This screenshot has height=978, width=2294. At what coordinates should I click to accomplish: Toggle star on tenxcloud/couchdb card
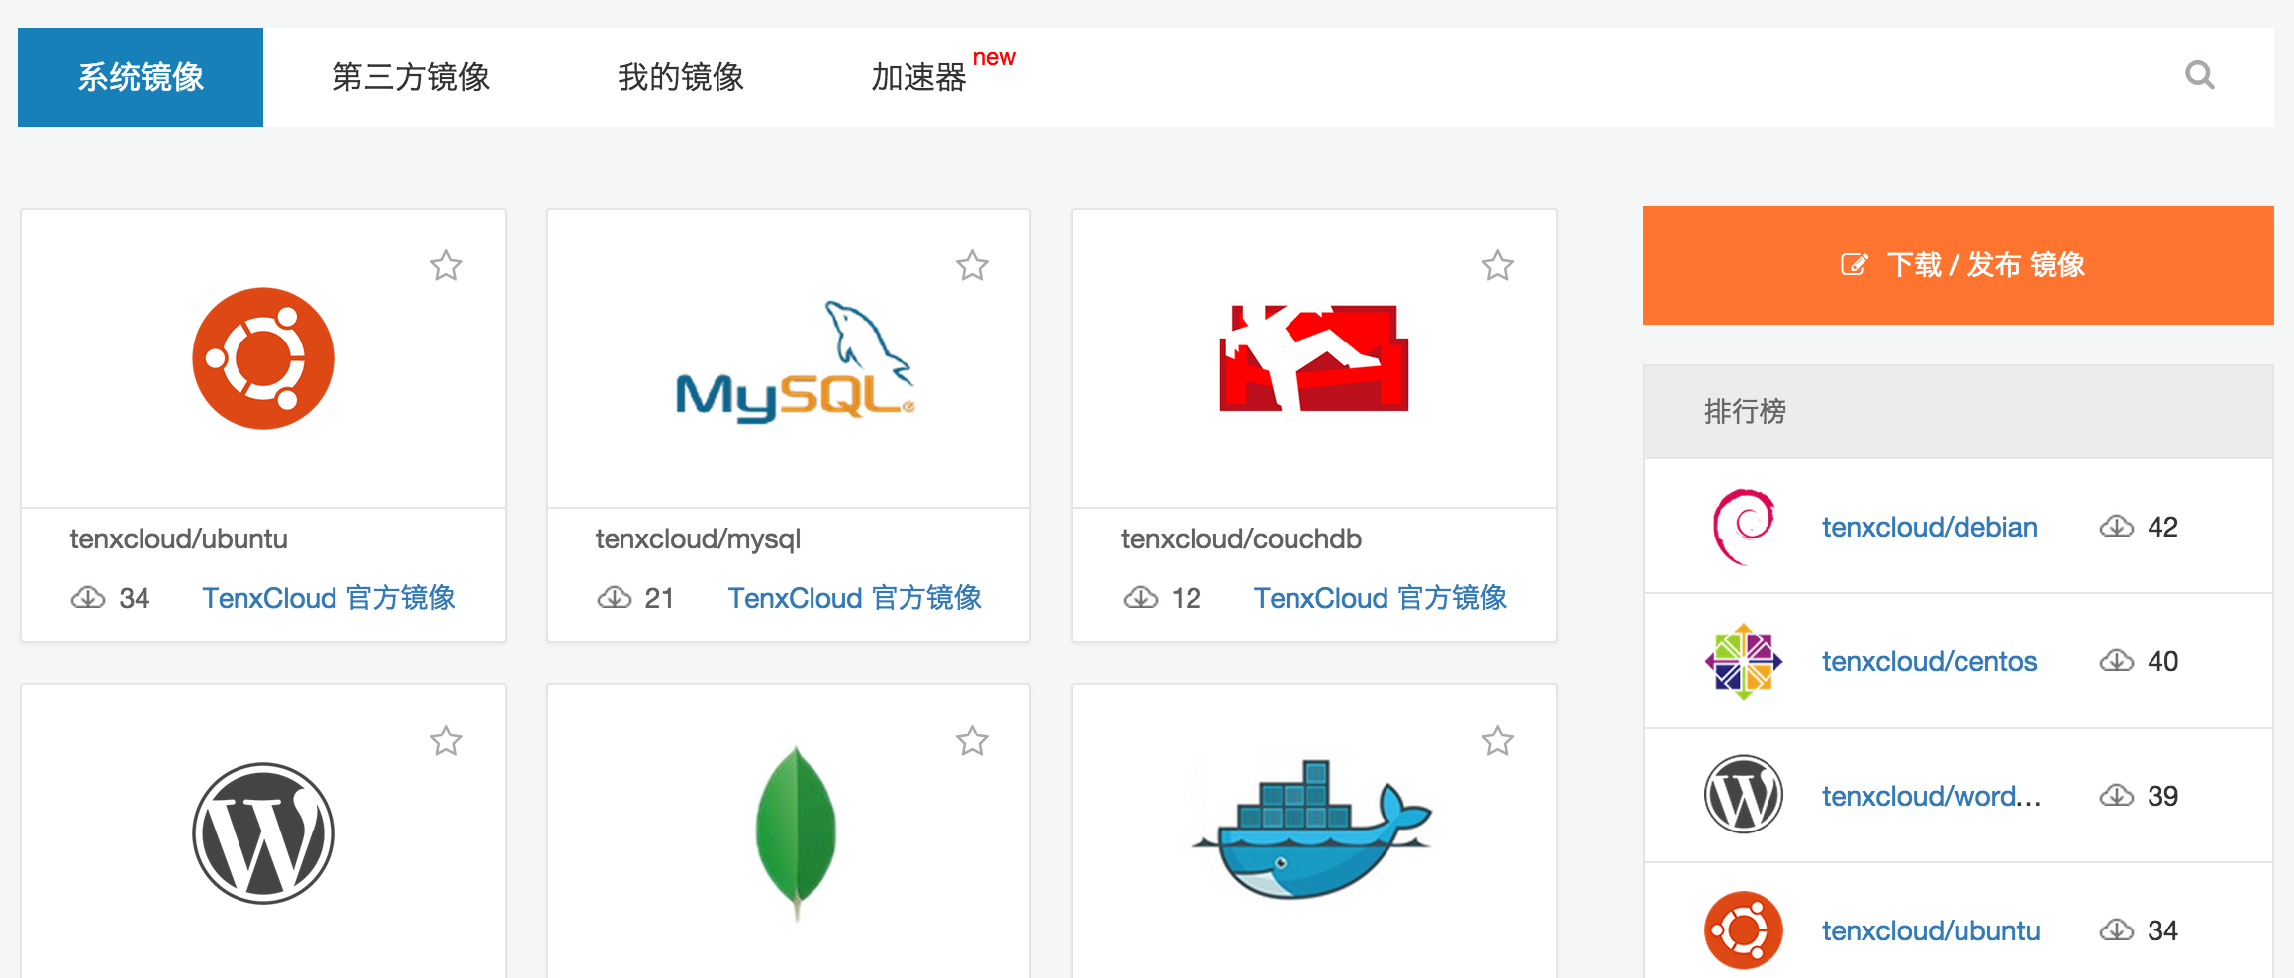pos(1497,265)
